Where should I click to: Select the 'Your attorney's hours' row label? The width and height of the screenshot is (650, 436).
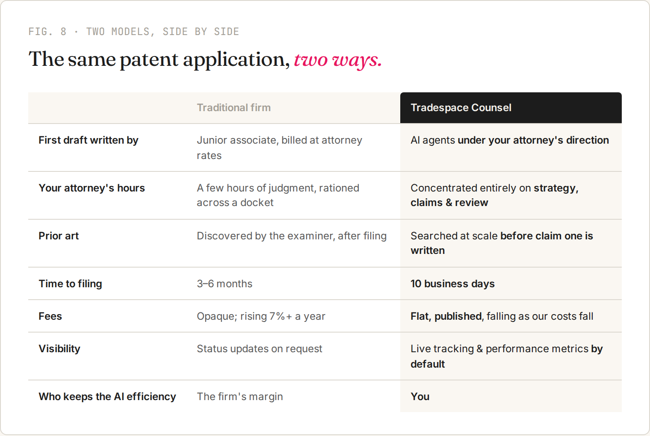pyautogui.click(x=92, y=188)
